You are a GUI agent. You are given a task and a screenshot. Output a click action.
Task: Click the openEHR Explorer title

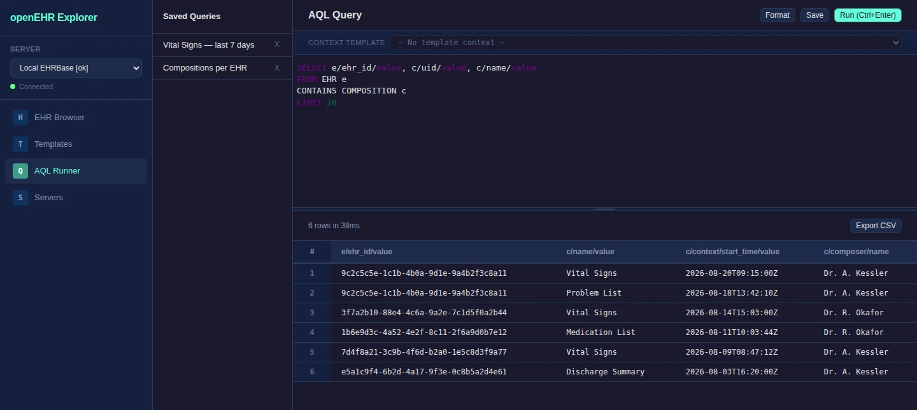pyautogui.click(x=53, y=18)
